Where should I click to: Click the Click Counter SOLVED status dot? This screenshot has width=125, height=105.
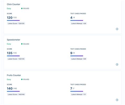click(22, 8)
